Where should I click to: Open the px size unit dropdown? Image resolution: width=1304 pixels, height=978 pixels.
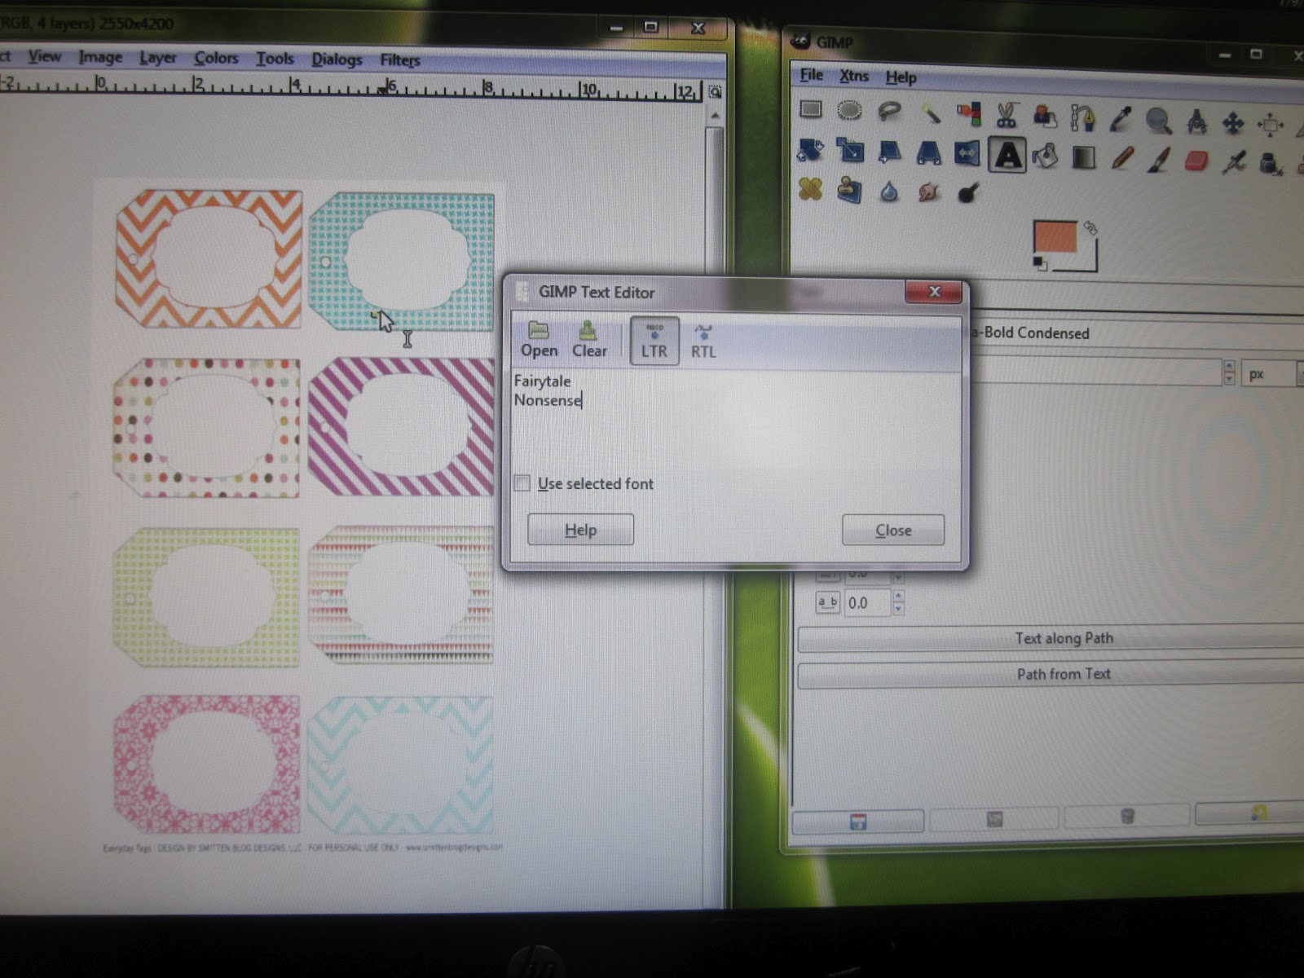(x=1273, y=374)
